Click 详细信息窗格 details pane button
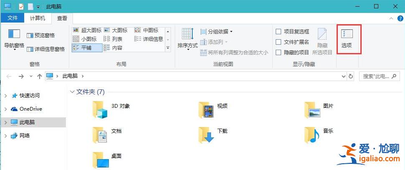This screenshot has width=405, height=170. point(45,49)
